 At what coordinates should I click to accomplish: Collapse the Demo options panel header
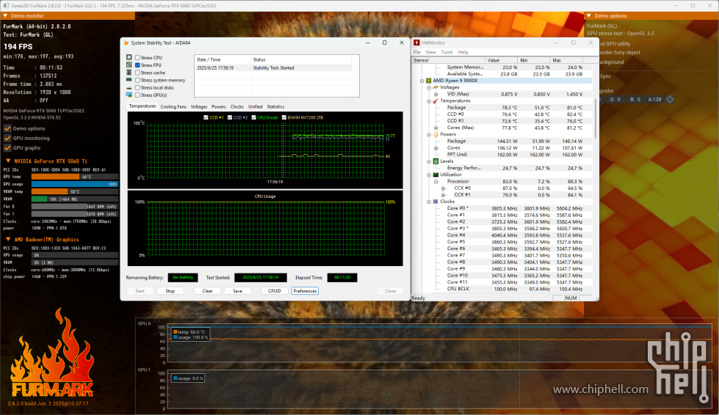click(589, 15)
